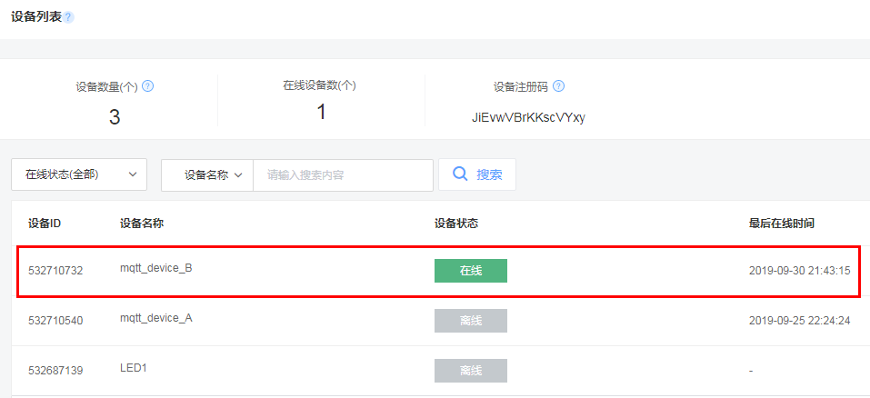Image resolution: width=870 pixels, height=398 pixels.
Task: Click registration code JiEvwVBrKKscVYxy
Action: [529, 117]
